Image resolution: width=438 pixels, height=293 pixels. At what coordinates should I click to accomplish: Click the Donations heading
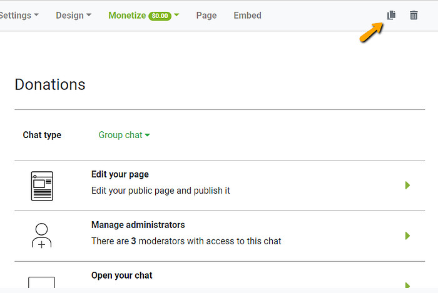(x=50, y=84)
